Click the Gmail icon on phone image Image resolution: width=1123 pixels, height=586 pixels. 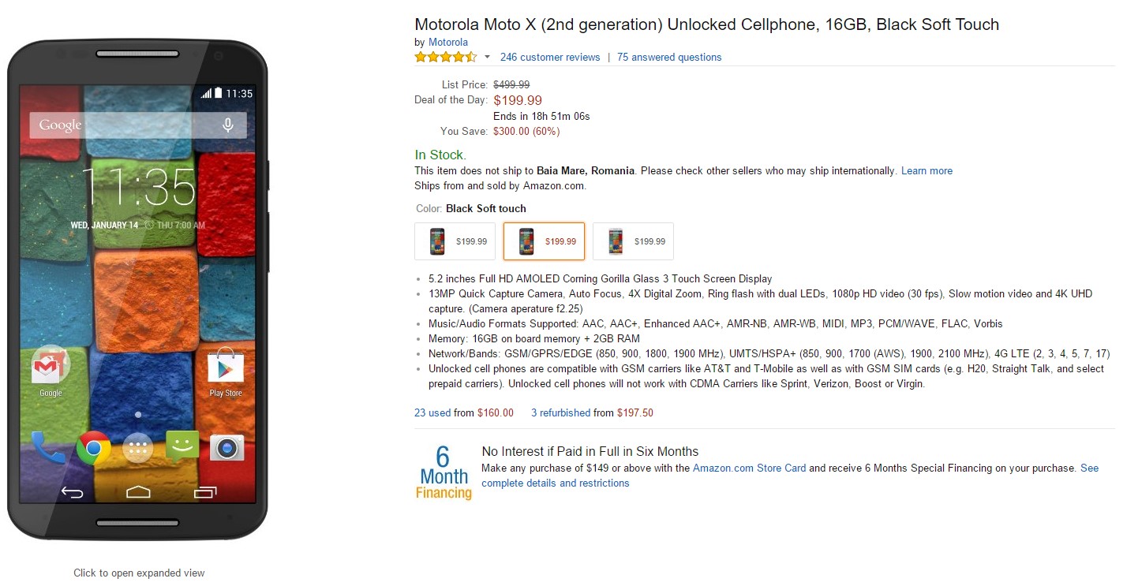click(51, 368)
